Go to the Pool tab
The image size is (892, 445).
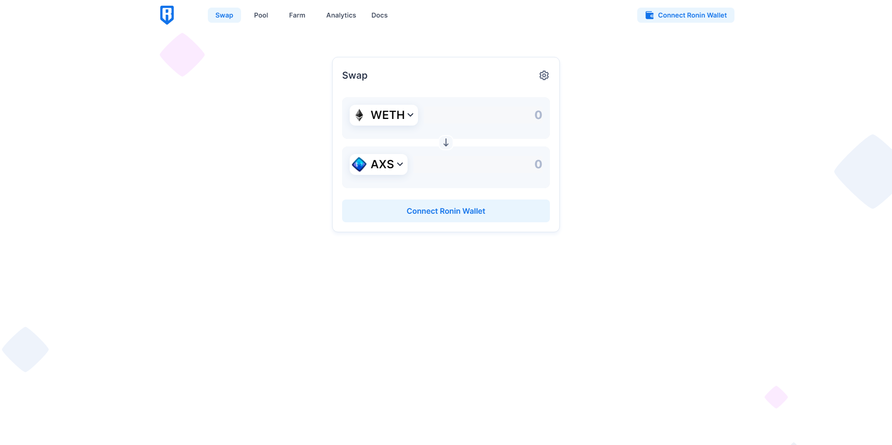(x=261, y=15)
